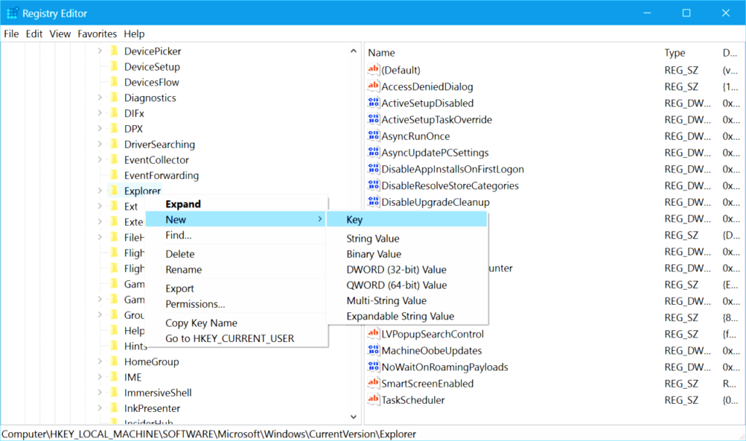Click the tree pane scroll down arrow
The height and width of the screenshot is (441, 746).
tap(353, 417)
